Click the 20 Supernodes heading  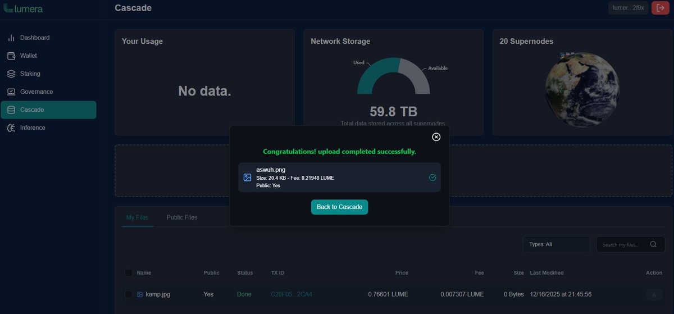[526, 42]
